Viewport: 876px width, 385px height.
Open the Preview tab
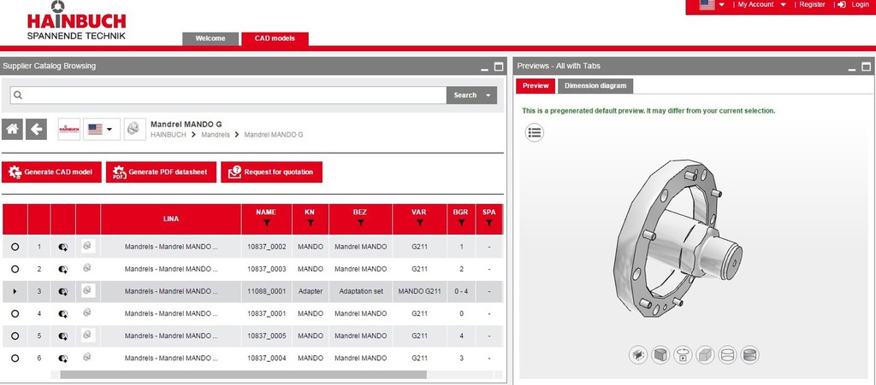[536, 86]
